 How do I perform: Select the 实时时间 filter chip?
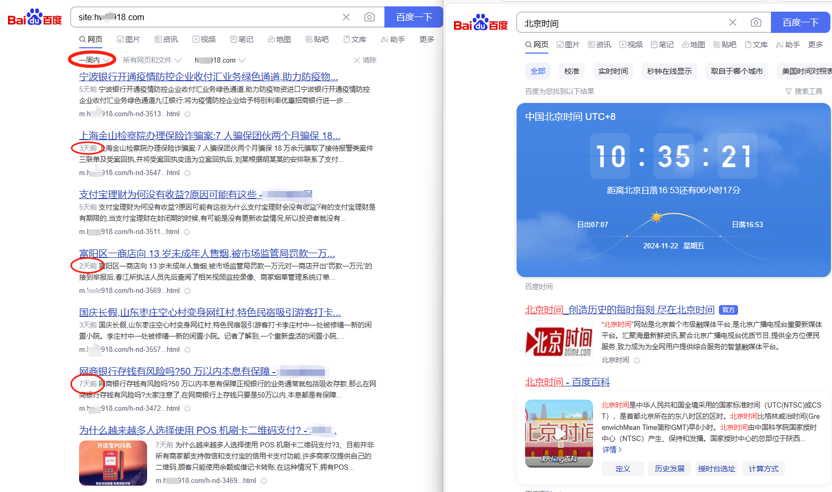tap(613, 71)
